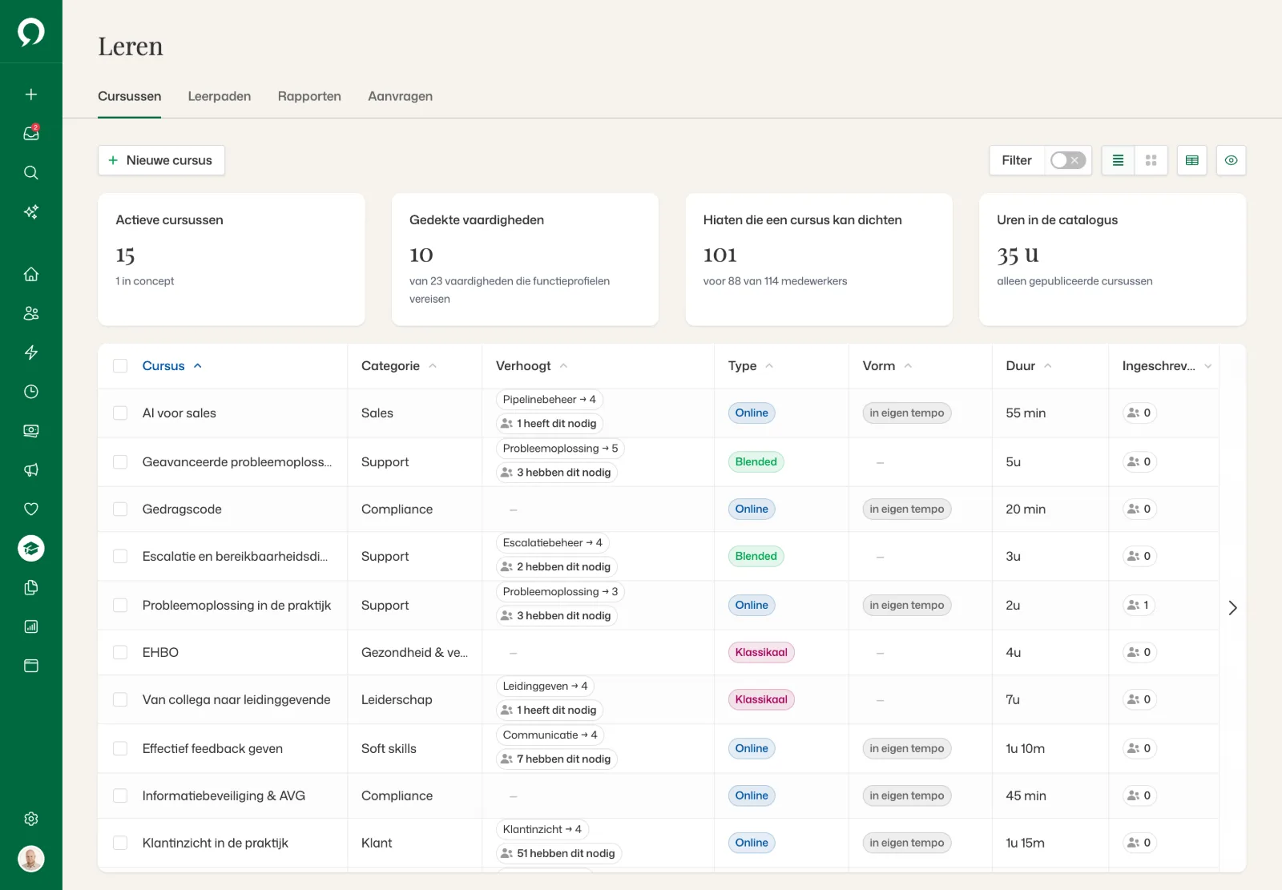
Task: Switch to the grid view icon
Action: coord(1151,160)
